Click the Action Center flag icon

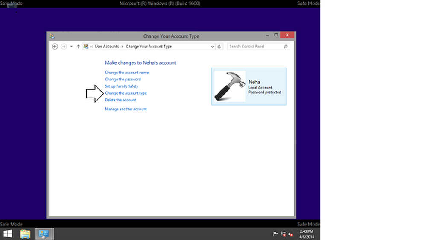click(275, 234)
